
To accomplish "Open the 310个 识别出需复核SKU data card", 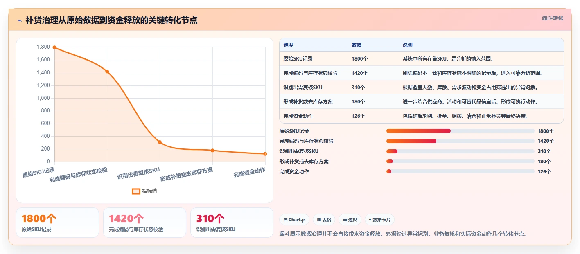I will coord(232,223).
